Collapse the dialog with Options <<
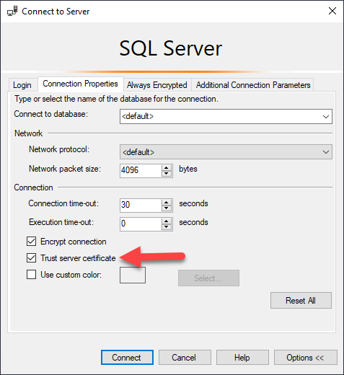The image size is (344, 375). [306, 358]
